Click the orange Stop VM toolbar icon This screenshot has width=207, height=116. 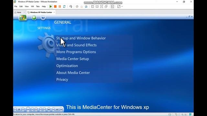point(55,6)
